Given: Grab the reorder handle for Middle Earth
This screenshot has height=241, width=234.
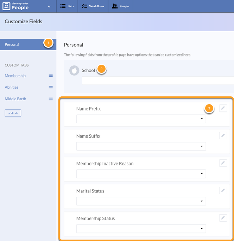Looking at the screenshot, I should click(51, 99).
